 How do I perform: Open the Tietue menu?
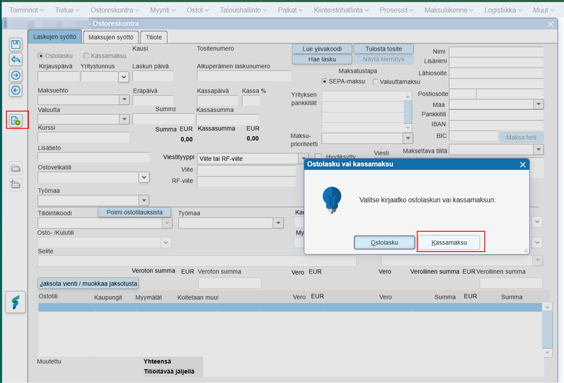(67, 10)
